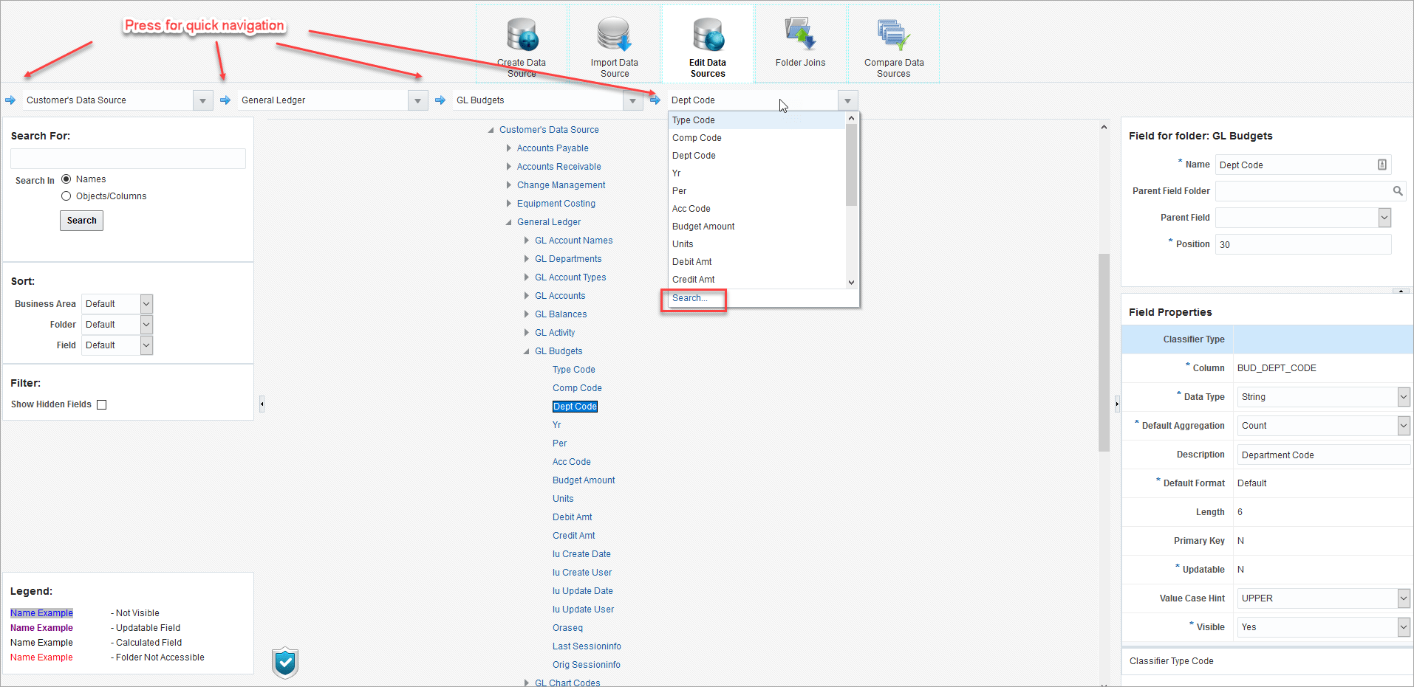
Task: Collapse the left search panel splitter
Action: click(x=262, y=404)
